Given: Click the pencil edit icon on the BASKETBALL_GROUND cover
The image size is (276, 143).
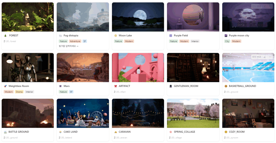Looking at the screenshot, I should coord(265,57).
